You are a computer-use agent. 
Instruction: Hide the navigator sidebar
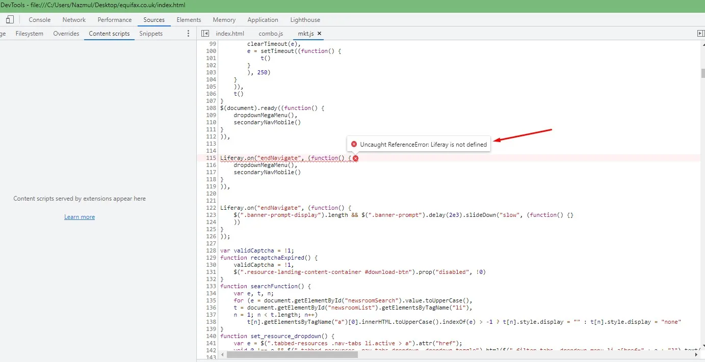(205, 34)
